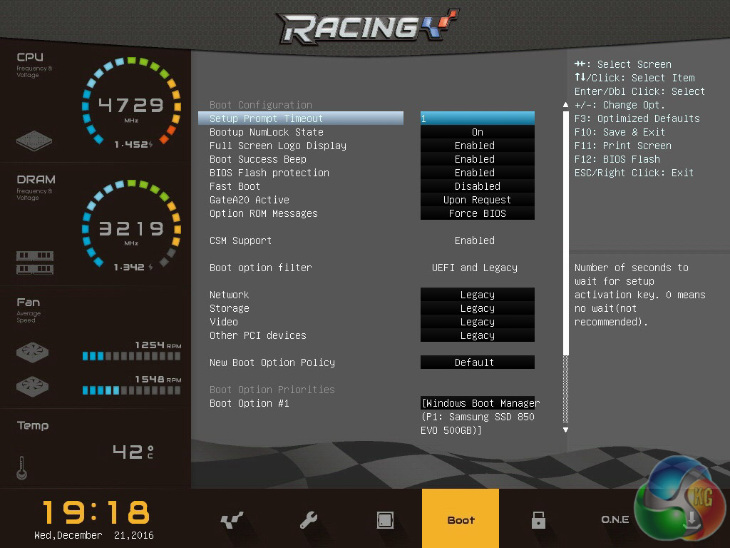
Task: Toggle BIOS Flash protection Enabled value
Action: [477, 173]
